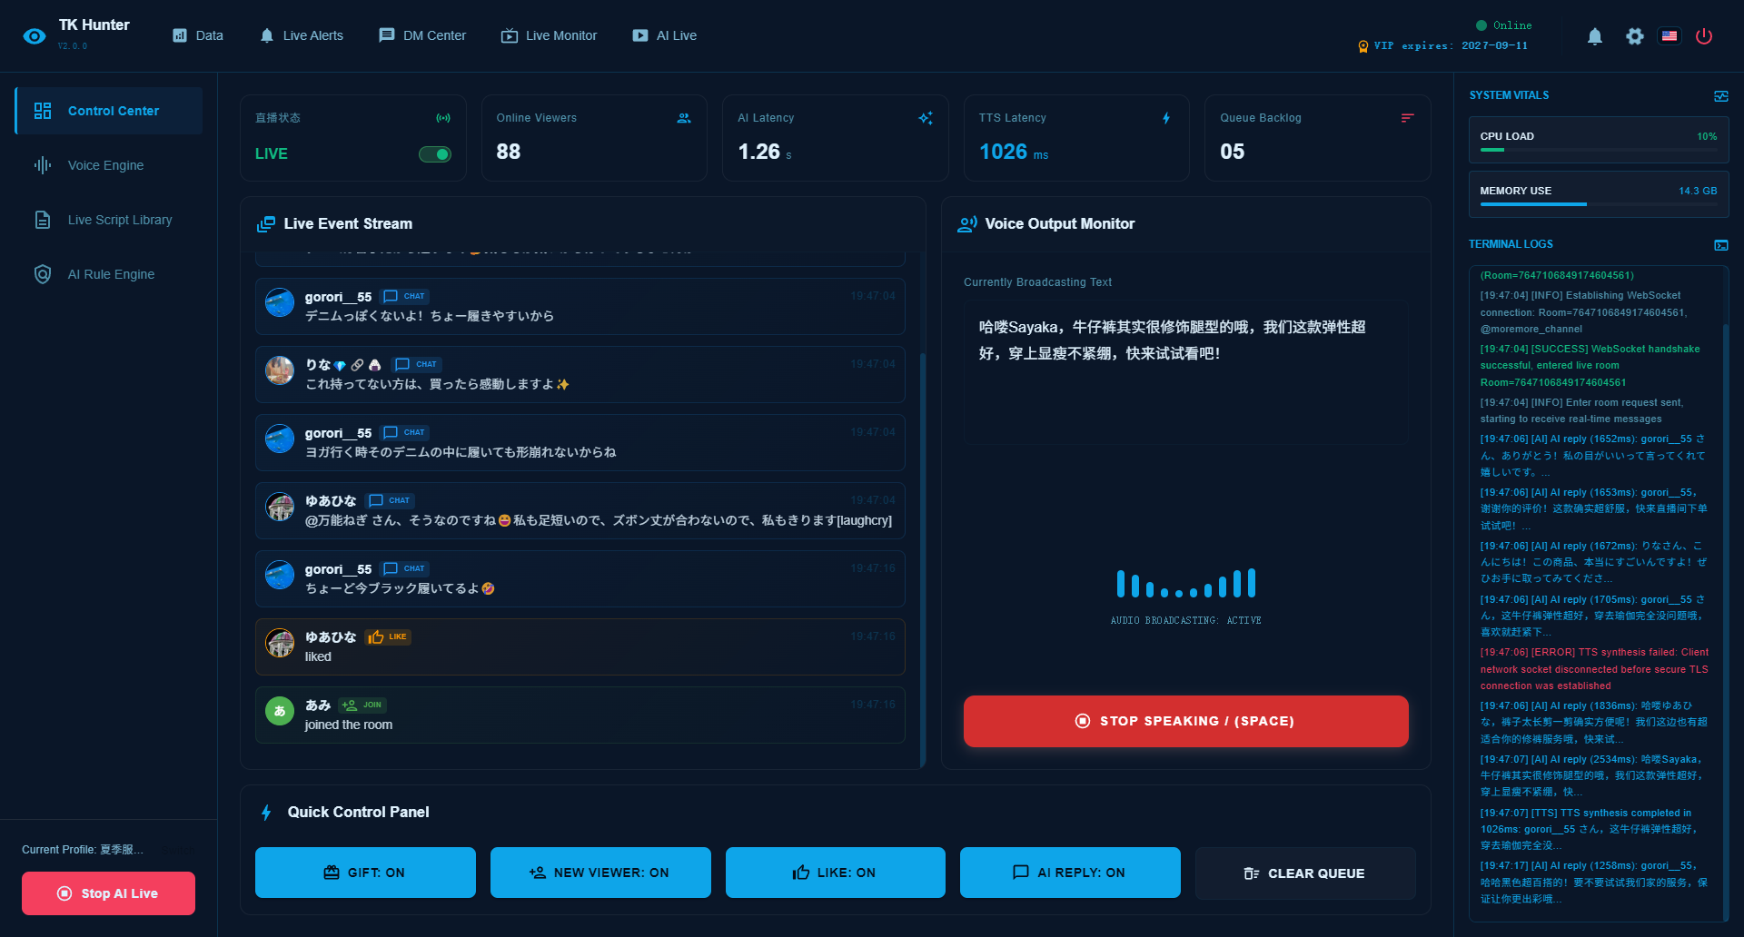
Task: Click the WebSocket handshake SUCCESS log entry
Action: (1590, 366)
